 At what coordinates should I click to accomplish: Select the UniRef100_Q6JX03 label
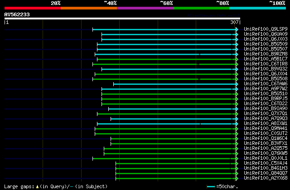coord(266,39)
